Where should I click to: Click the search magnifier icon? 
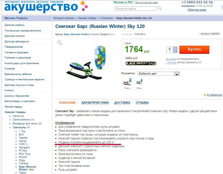point(160,9)
